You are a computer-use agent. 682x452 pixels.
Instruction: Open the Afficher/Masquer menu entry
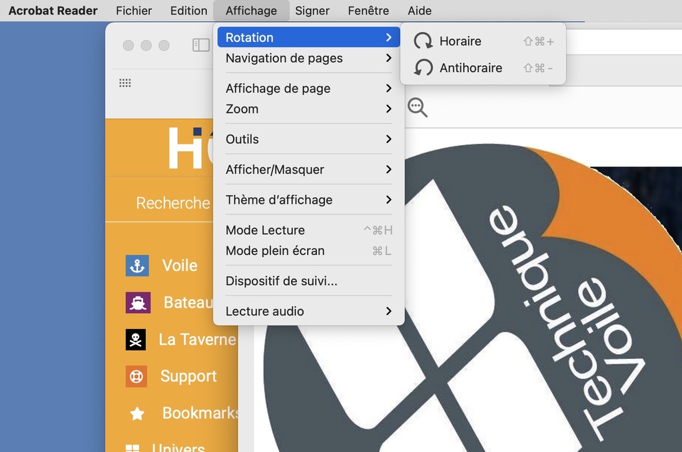(308, 170)
